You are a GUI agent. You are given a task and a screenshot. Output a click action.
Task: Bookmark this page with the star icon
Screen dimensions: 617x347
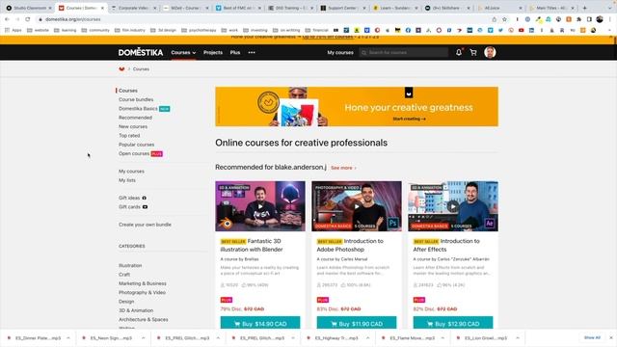pyautogui.click(x=504, y=19)
